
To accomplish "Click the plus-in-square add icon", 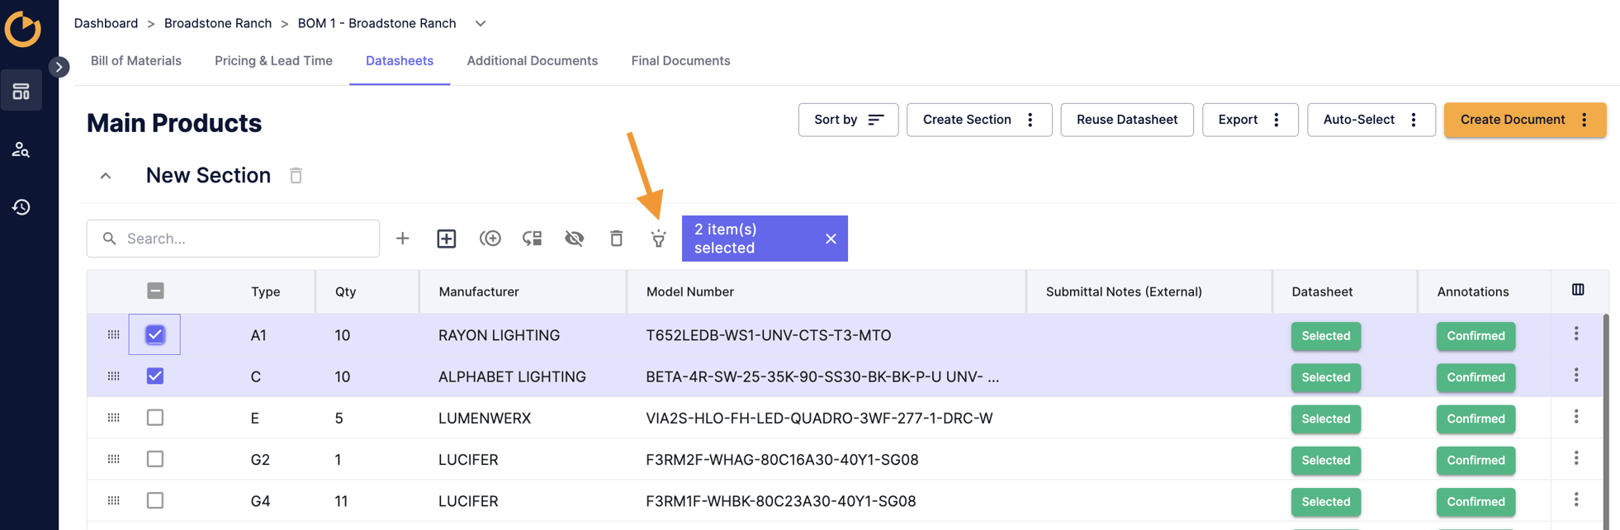I will 446,239.
